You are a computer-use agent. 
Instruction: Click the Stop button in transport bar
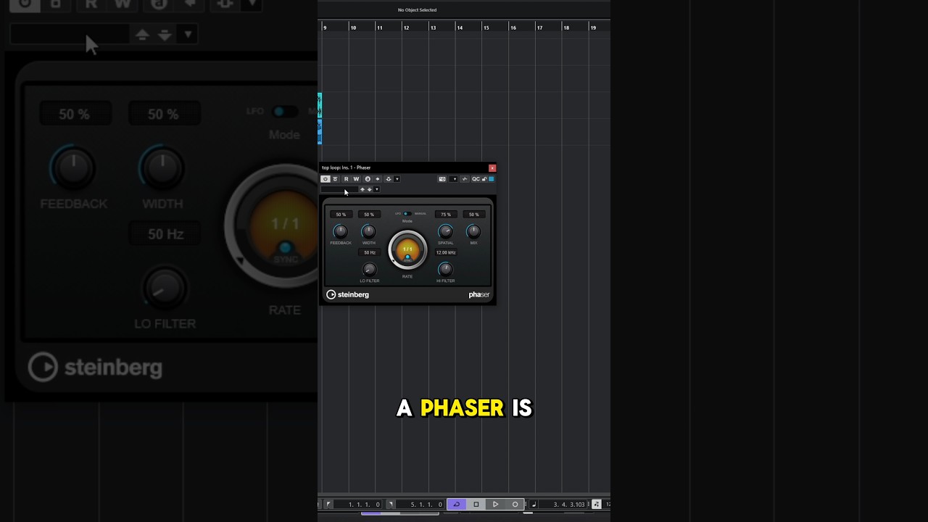click(x=476, y=504)
